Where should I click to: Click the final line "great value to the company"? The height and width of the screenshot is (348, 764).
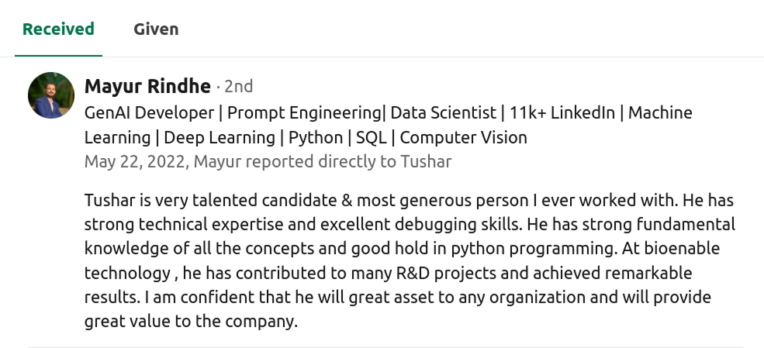[x=191, y=322]
